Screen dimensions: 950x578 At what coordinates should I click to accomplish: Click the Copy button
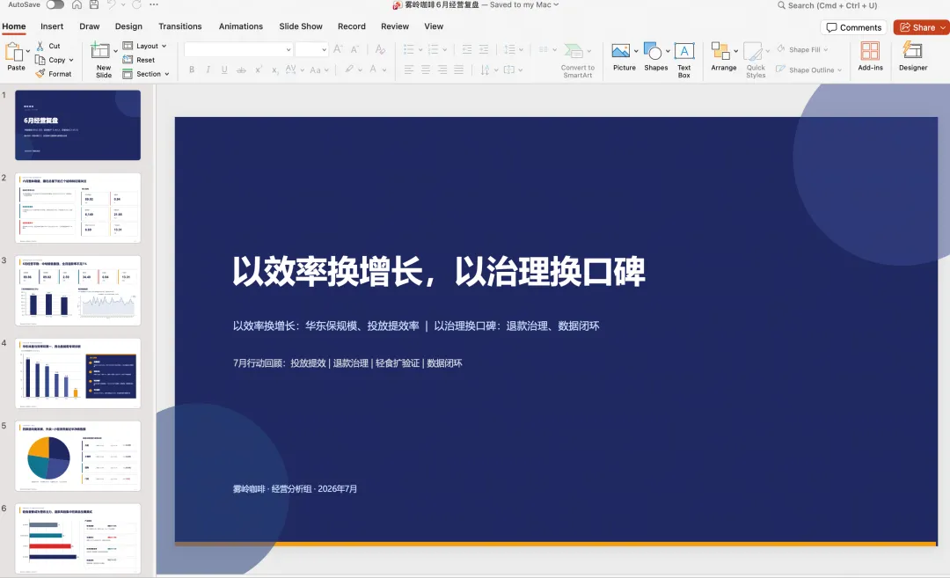coord(51,60)
